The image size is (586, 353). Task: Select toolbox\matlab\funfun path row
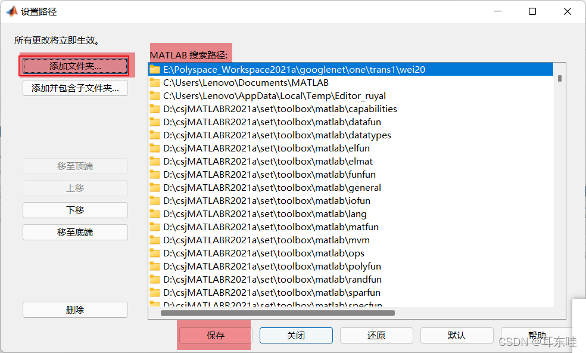click(351, 175)
